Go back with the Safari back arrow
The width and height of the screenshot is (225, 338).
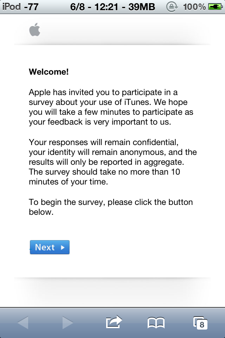[23, 323]
